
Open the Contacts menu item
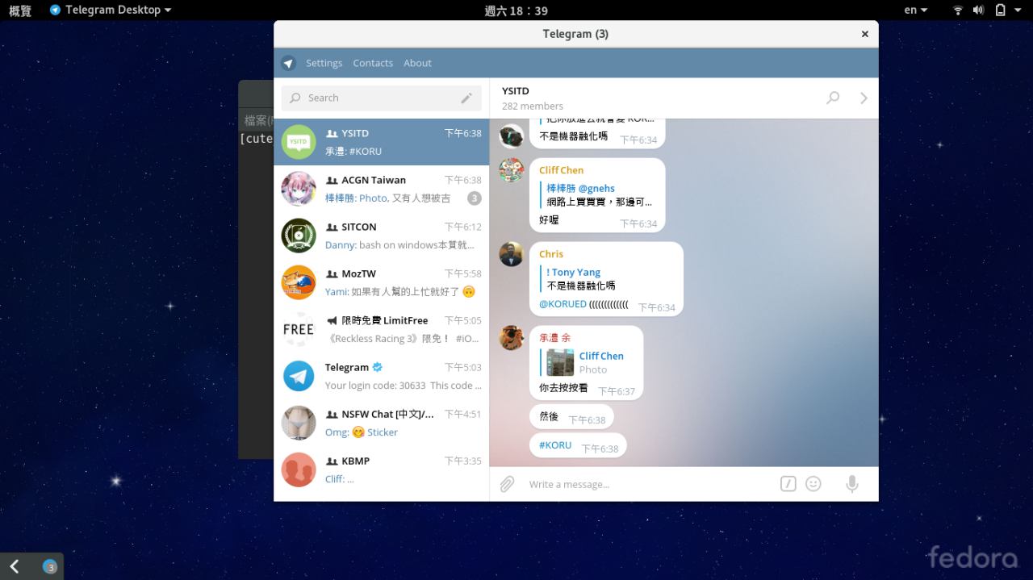coord(373,63)
